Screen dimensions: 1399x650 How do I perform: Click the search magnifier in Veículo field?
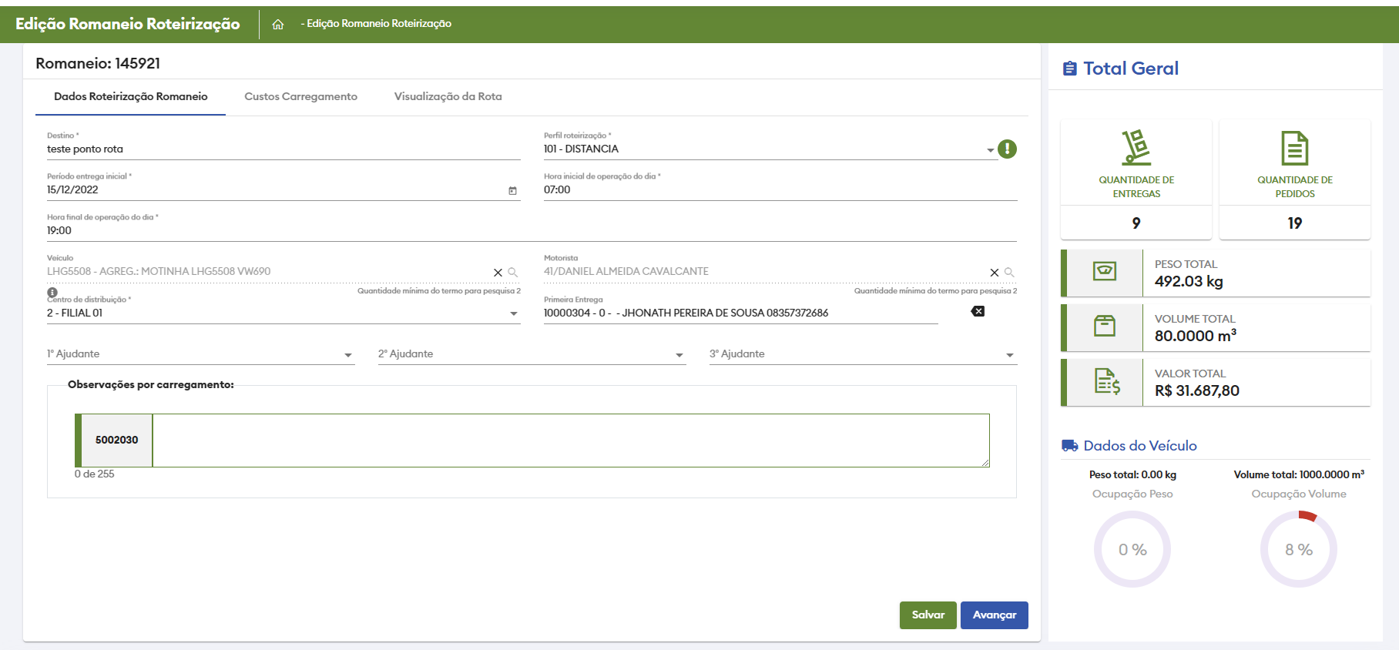point(513,273)
